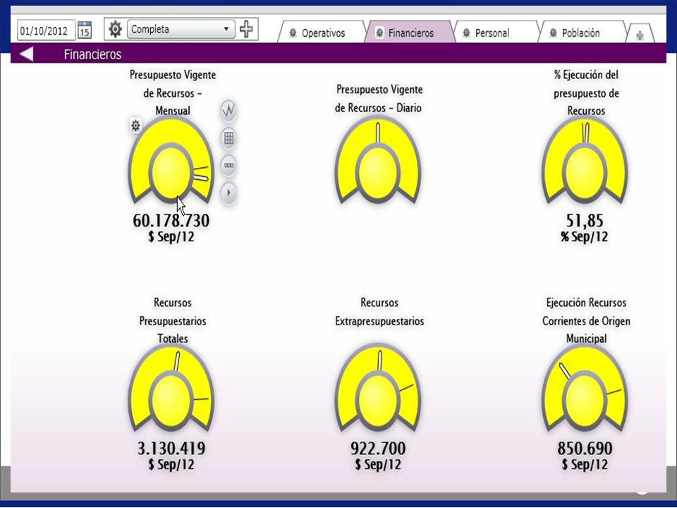The width and height of the screenshot is (677, 508).
Task: Open the Personal tab
Action: (496, 32)
